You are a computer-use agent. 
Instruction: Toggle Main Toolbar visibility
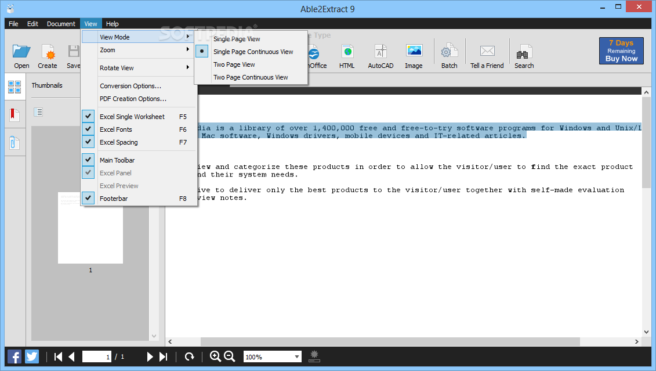point(139,160)
